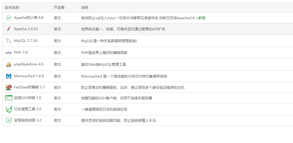Open Memcached 1.6.9 software entry
Viewport: 293px width, 143px height.
tap(29, 76)
